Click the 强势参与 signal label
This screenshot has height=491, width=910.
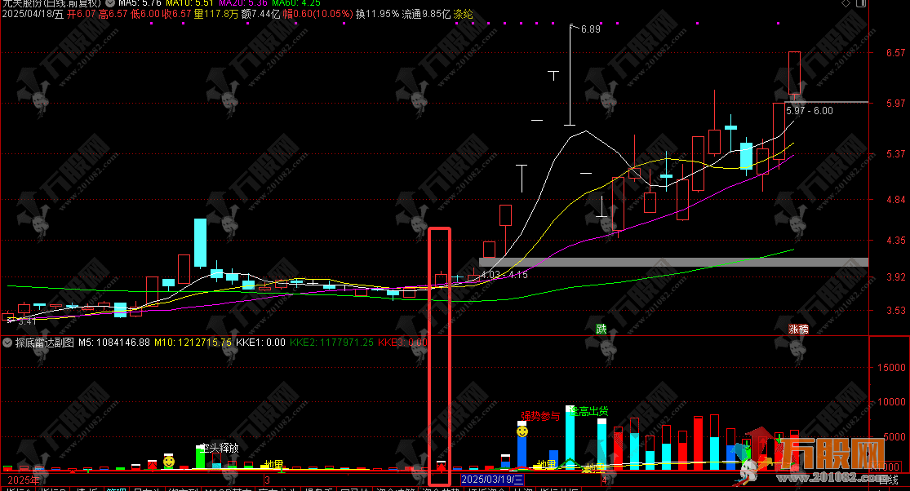(x=540, y=416)
